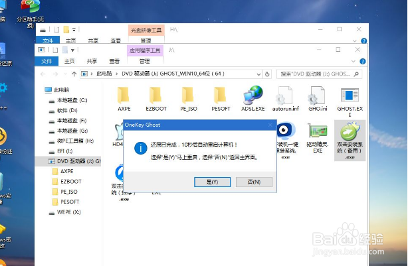This screenshot has height=266, width=408.
Task: Click the search magnifier icon
Action: click(x=356, y=74)
